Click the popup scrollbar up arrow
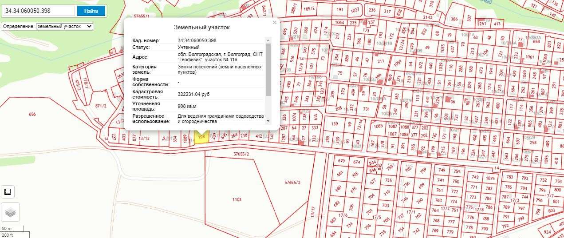Screen dimensions: 564x238 pos(268,40)
